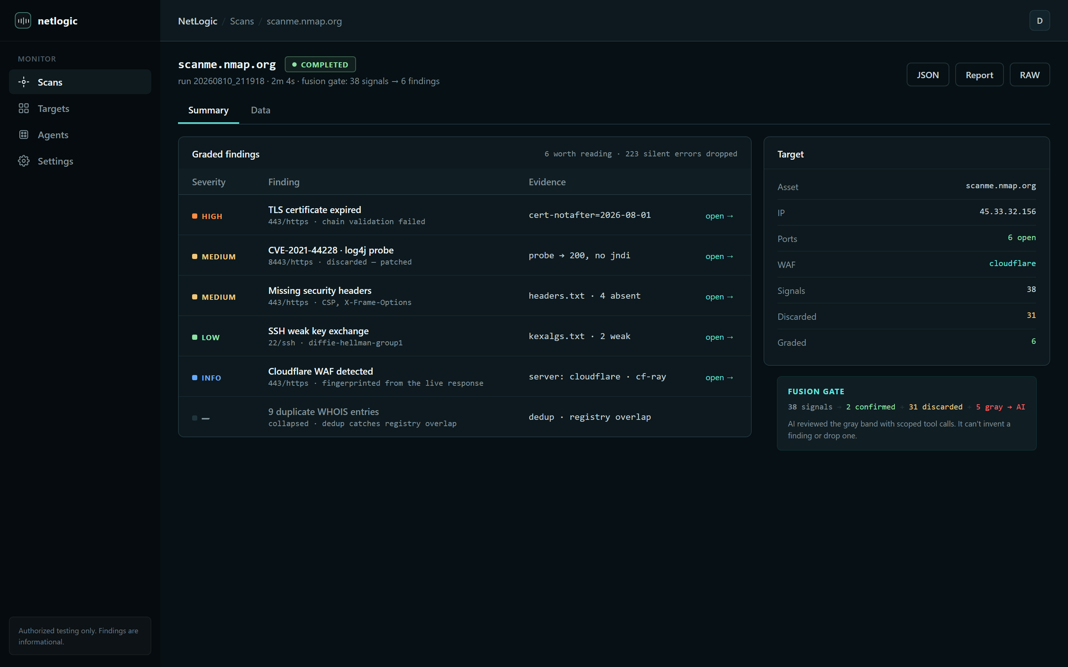Click breadcrumb scanme.nmap.org

click(x=304, y=21)
